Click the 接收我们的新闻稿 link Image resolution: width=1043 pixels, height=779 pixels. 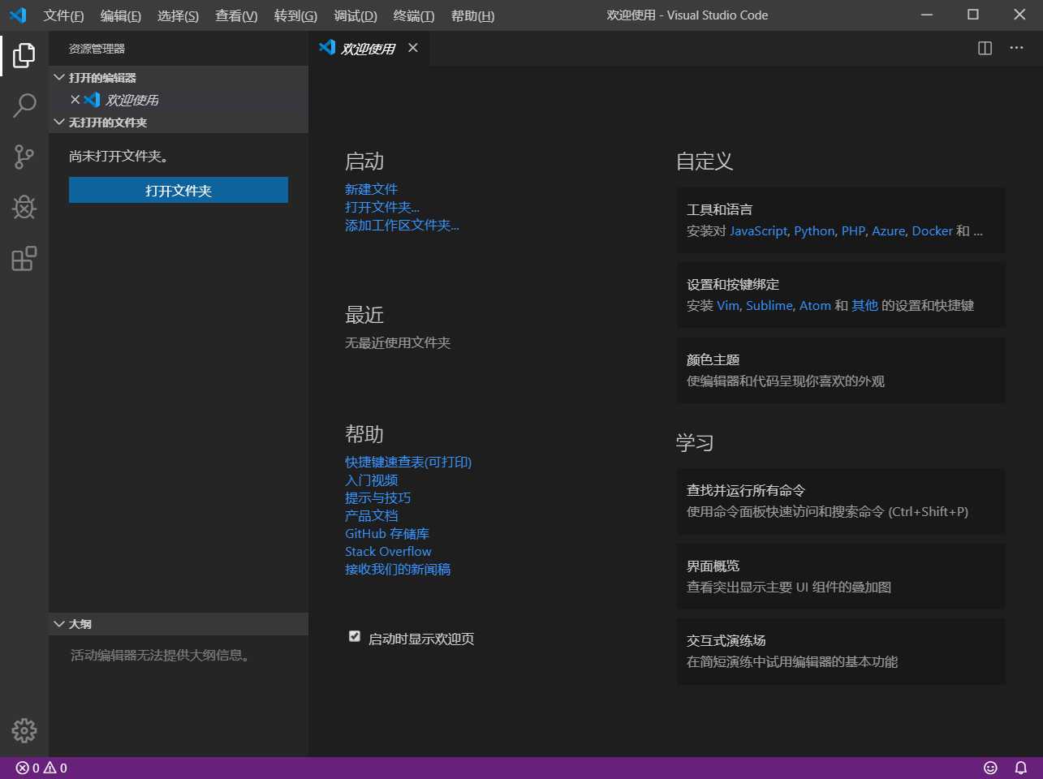tap(398, 569)
